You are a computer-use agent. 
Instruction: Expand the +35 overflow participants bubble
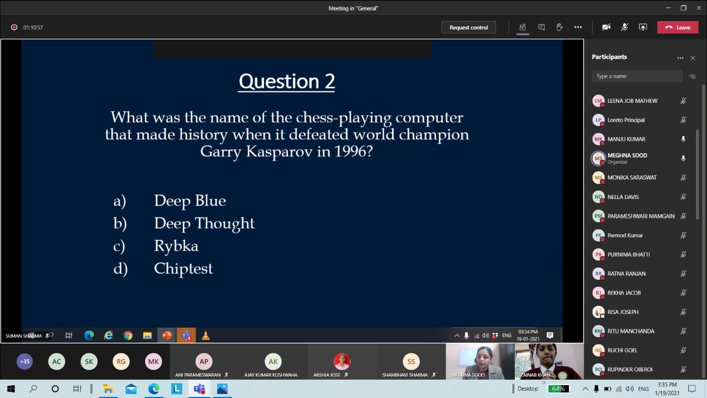[x=24, y=362]
